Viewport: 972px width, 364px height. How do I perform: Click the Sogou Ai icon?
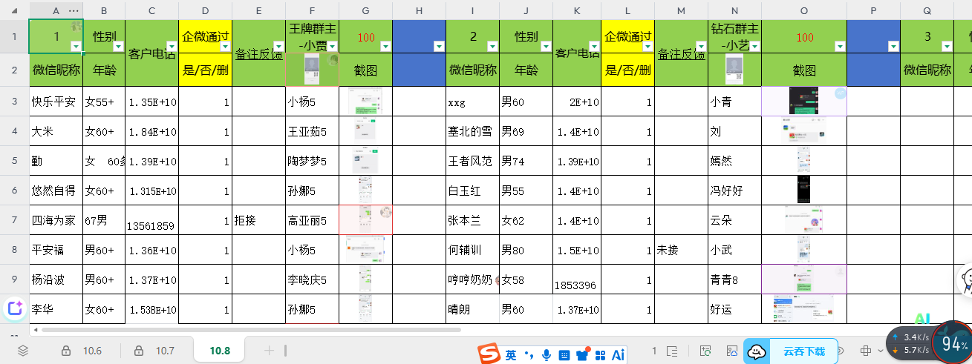[x=618, y=355]
